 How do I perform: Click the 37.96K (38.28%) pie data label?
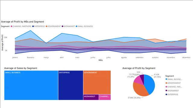(134, 98)
